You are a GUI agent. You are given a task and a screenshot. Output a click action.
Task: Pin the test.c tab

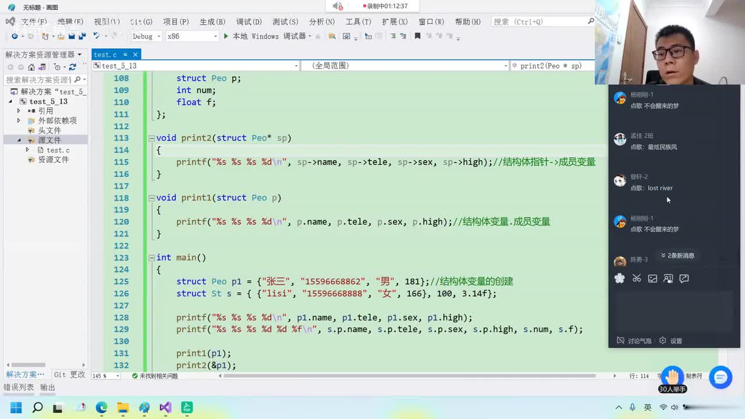pos(124,55)
